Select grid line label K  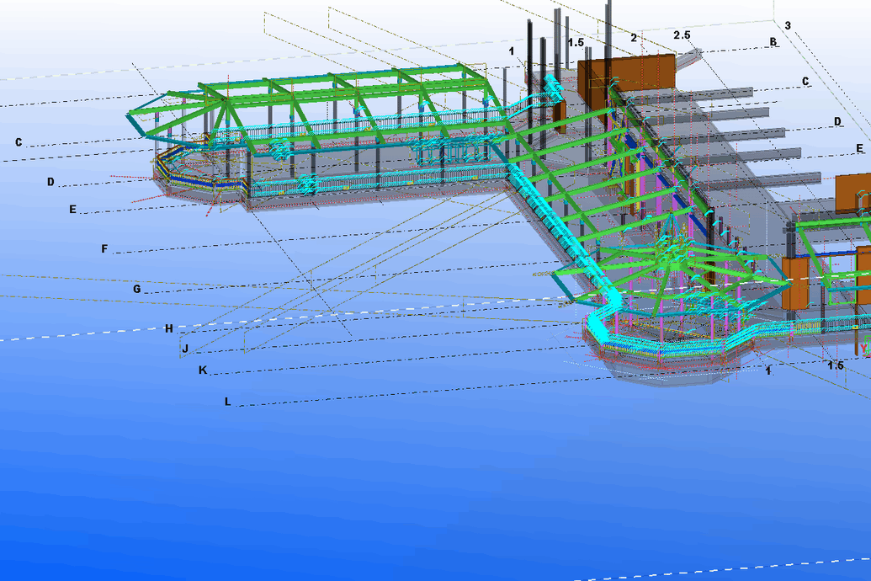(x=202, y=370)
